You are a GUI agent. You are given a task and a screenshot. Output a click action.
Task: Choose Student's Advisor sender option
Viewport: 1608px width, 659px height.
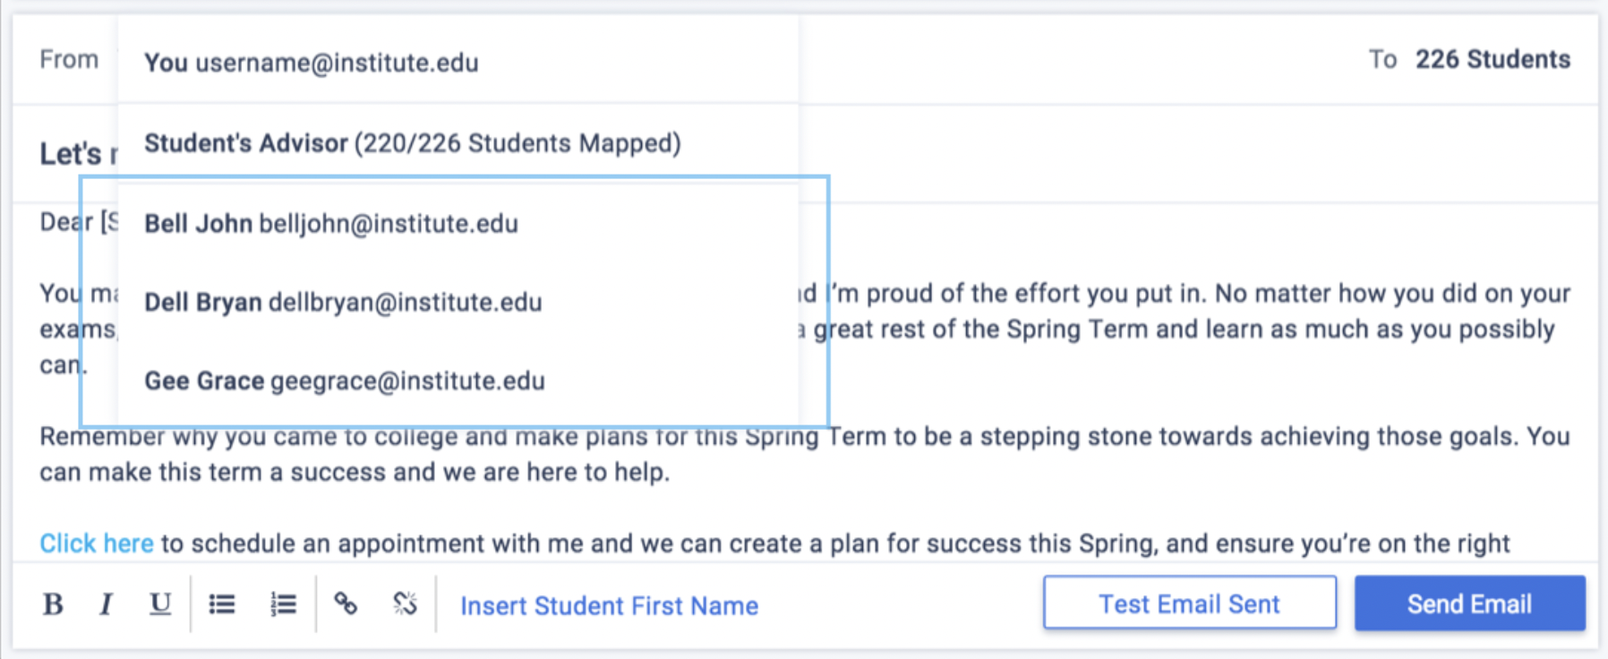point(412,143)
